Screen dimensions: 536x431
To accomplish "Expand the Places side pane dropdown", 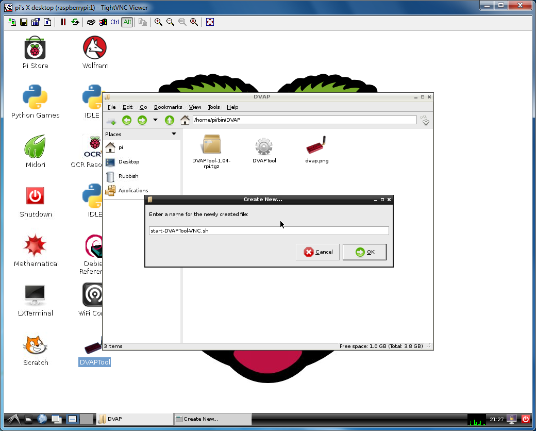I will pyautogui.click(x=174, y=134).
